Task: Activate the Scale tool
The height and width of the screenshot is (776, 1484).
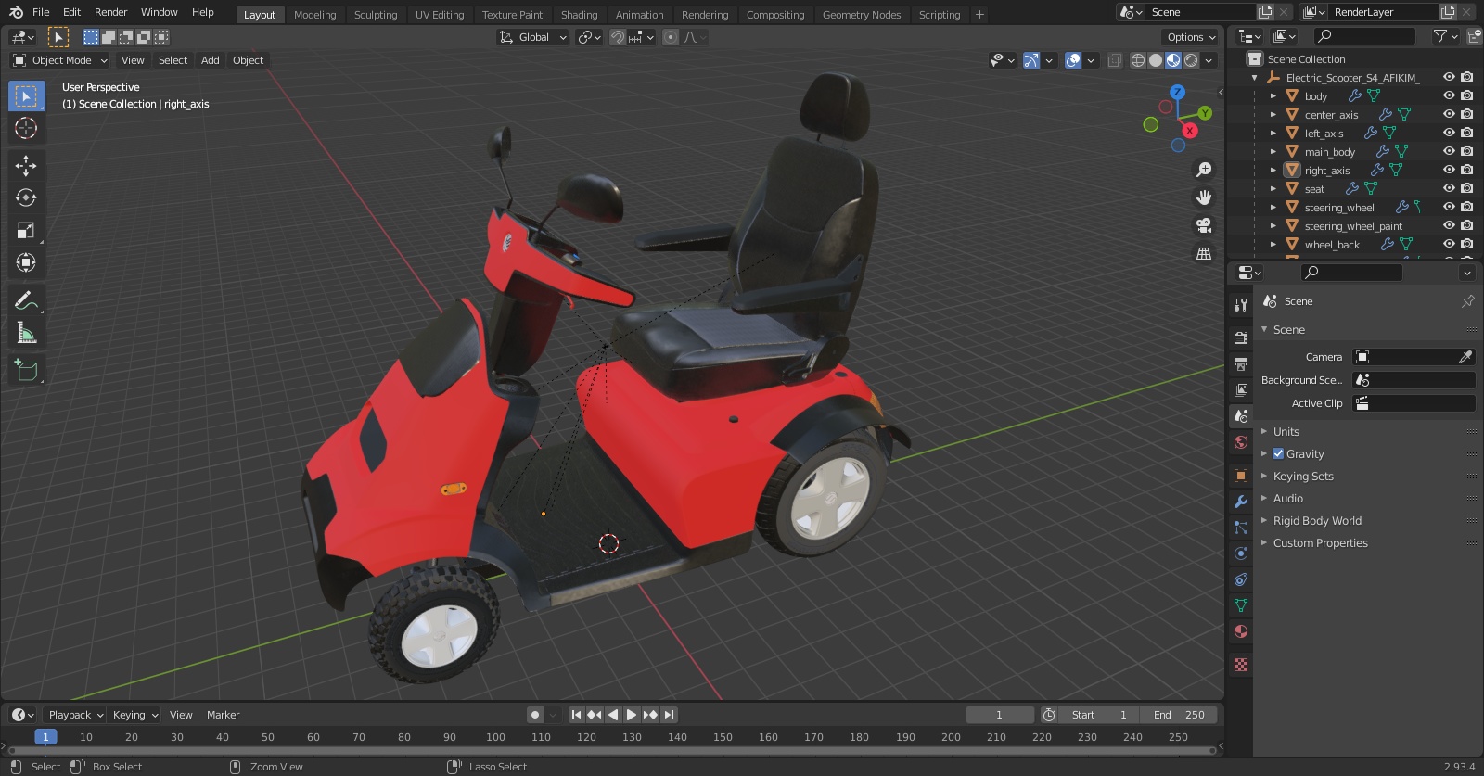Action: (26, 231)
